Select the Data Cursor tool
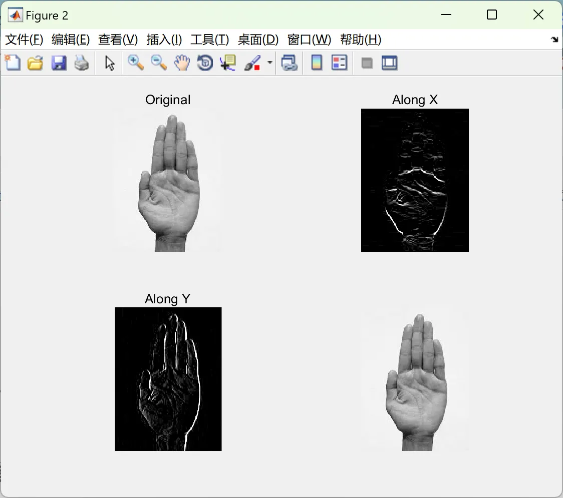563x498 pixels. [228, 63]
